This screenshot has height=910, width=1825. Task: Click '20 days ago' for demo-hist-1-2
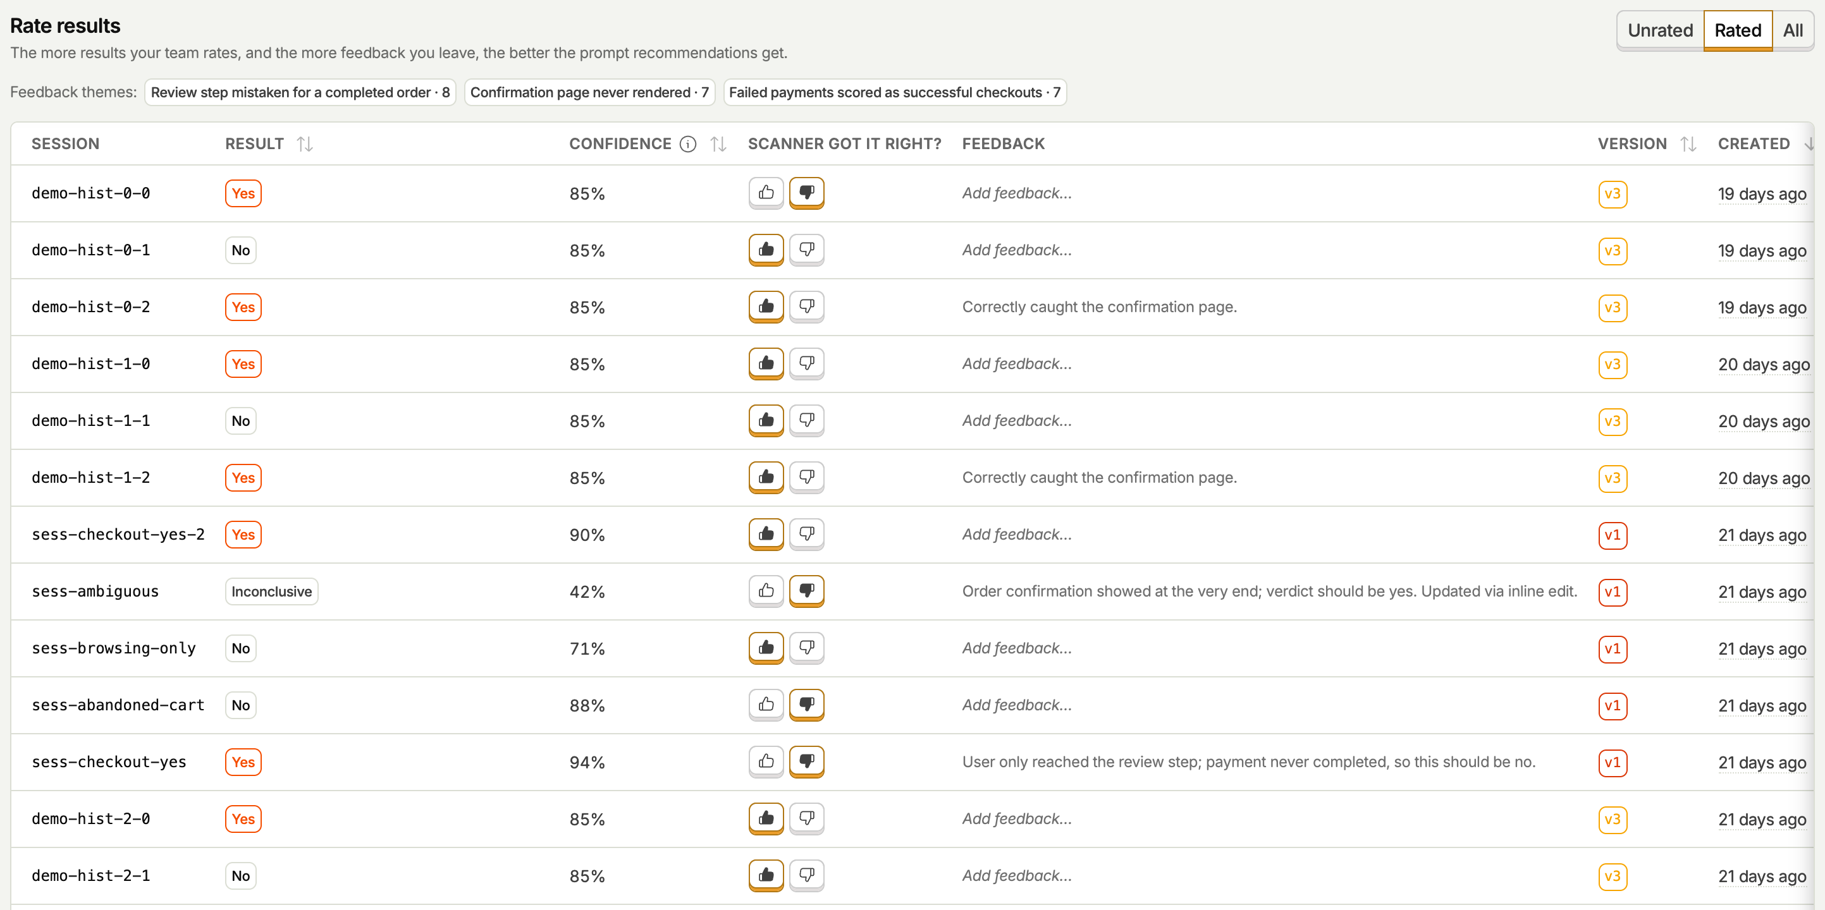[x=1764, y=478]
